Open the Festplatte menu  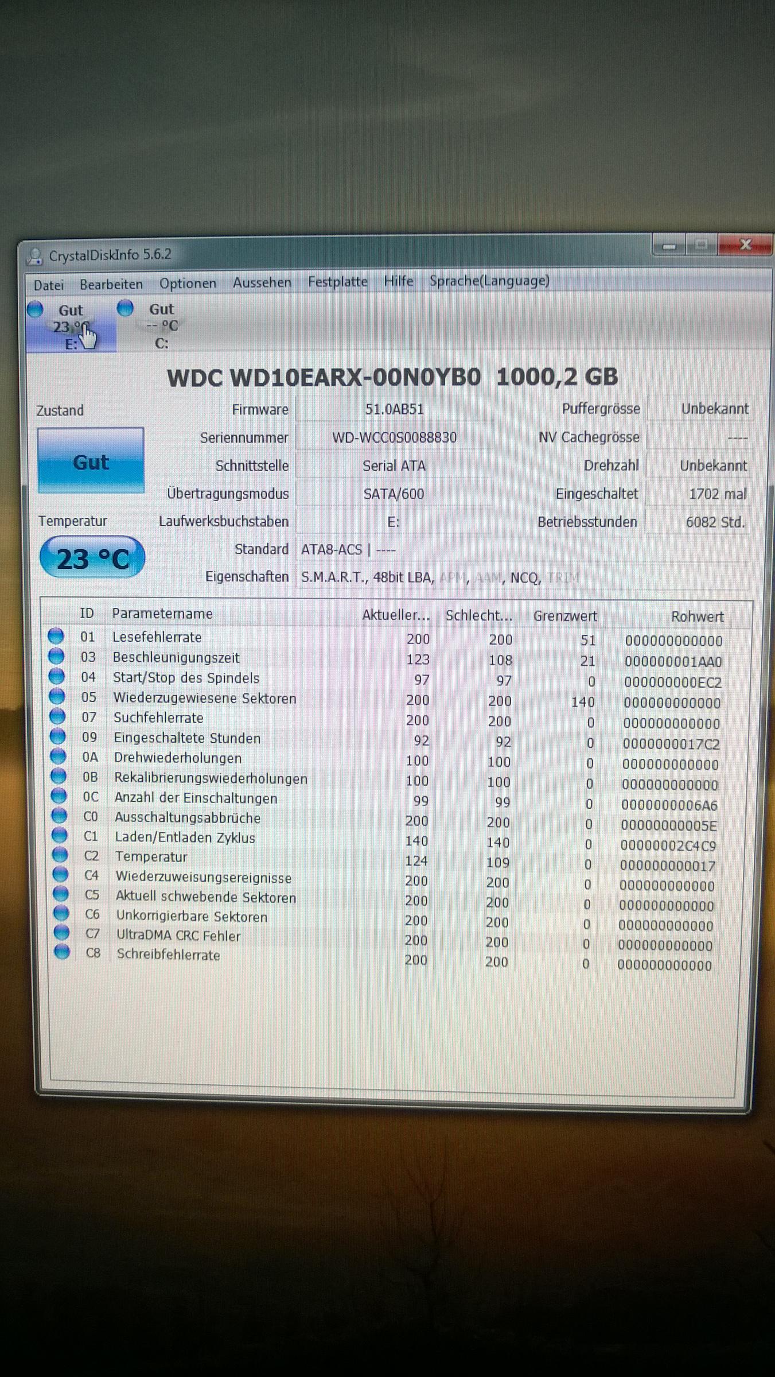[337, 282]
